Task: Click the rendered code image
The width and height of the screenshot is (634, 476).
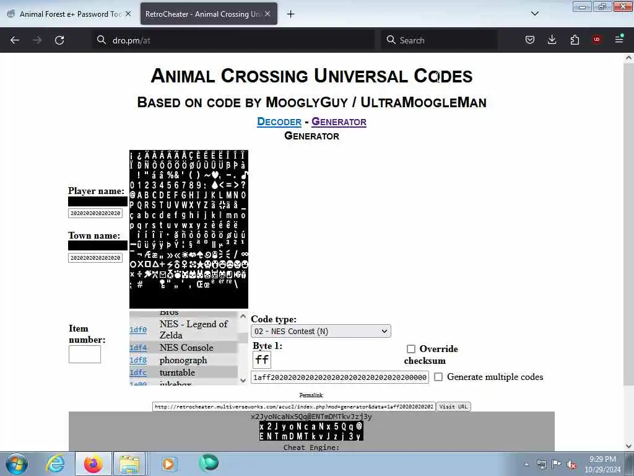Action: click(311, 431)
